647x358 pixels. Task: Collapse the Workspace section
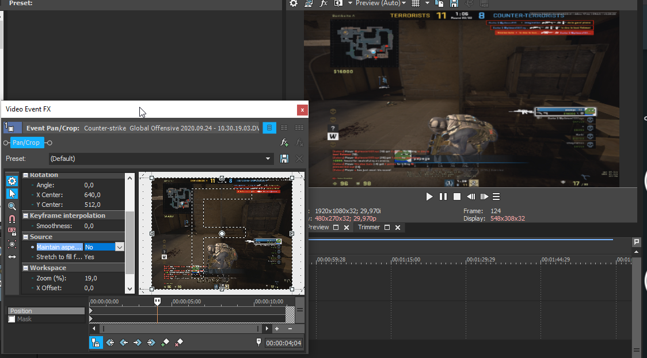26,268
